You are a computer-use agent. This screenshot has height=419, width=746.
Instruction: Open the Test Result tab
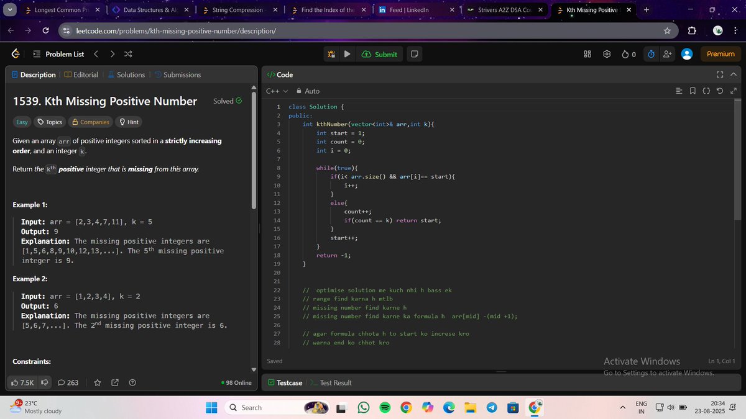click(332, 382)
